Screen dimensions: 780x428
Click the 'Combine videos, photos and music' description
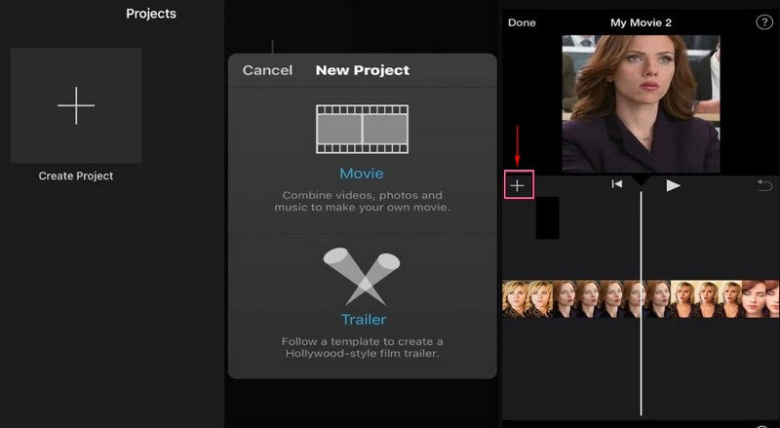[362, 201]
